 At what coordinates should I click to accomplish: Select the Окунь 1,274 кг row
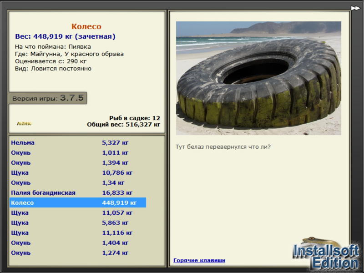click(78, 253)
